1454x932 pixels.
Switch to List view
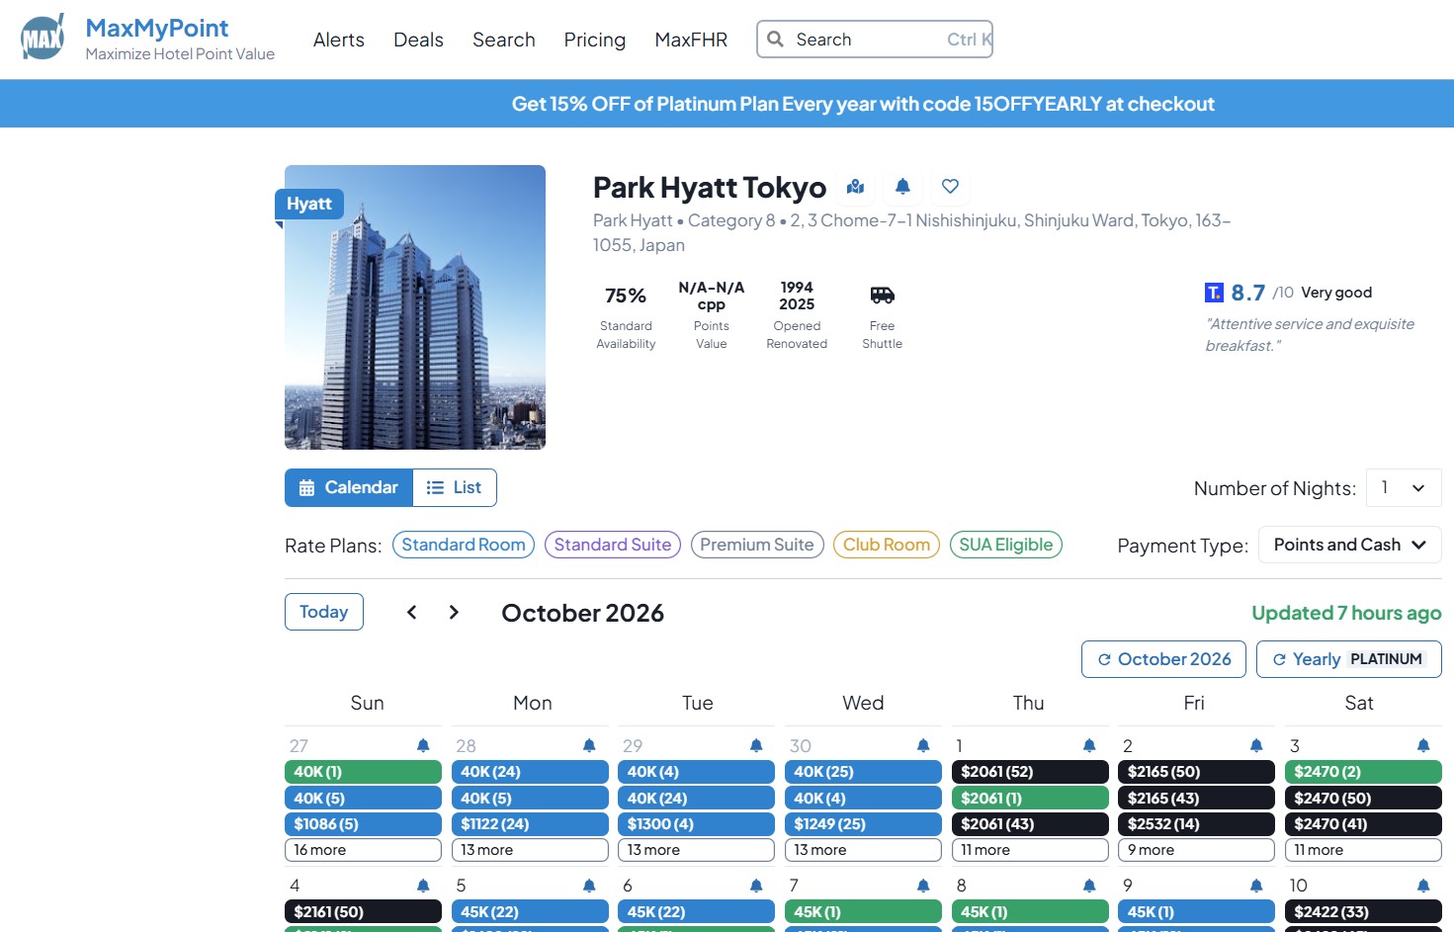coord(455,487)
